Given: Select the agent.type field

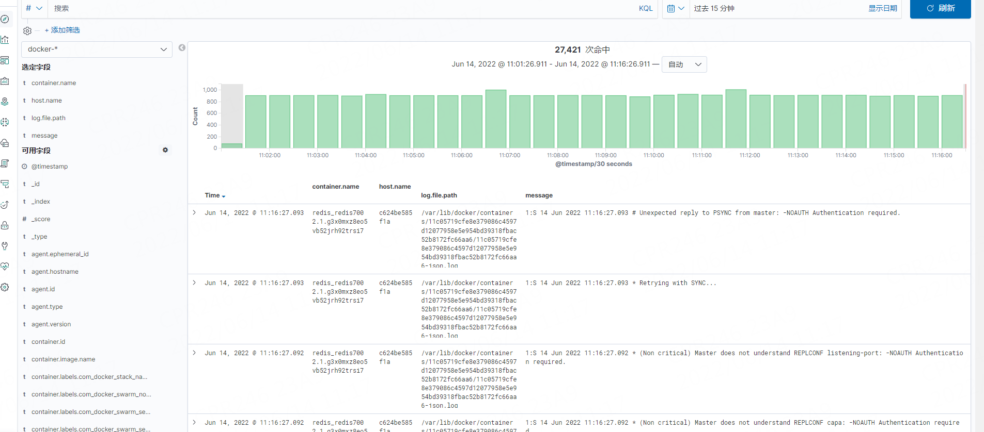Looking at the screenshot, I should tap(47, 307).
